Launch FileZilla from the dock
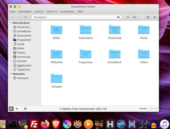Screen dimensions: 170x129 pyautogui.click(x=34, y=124)
